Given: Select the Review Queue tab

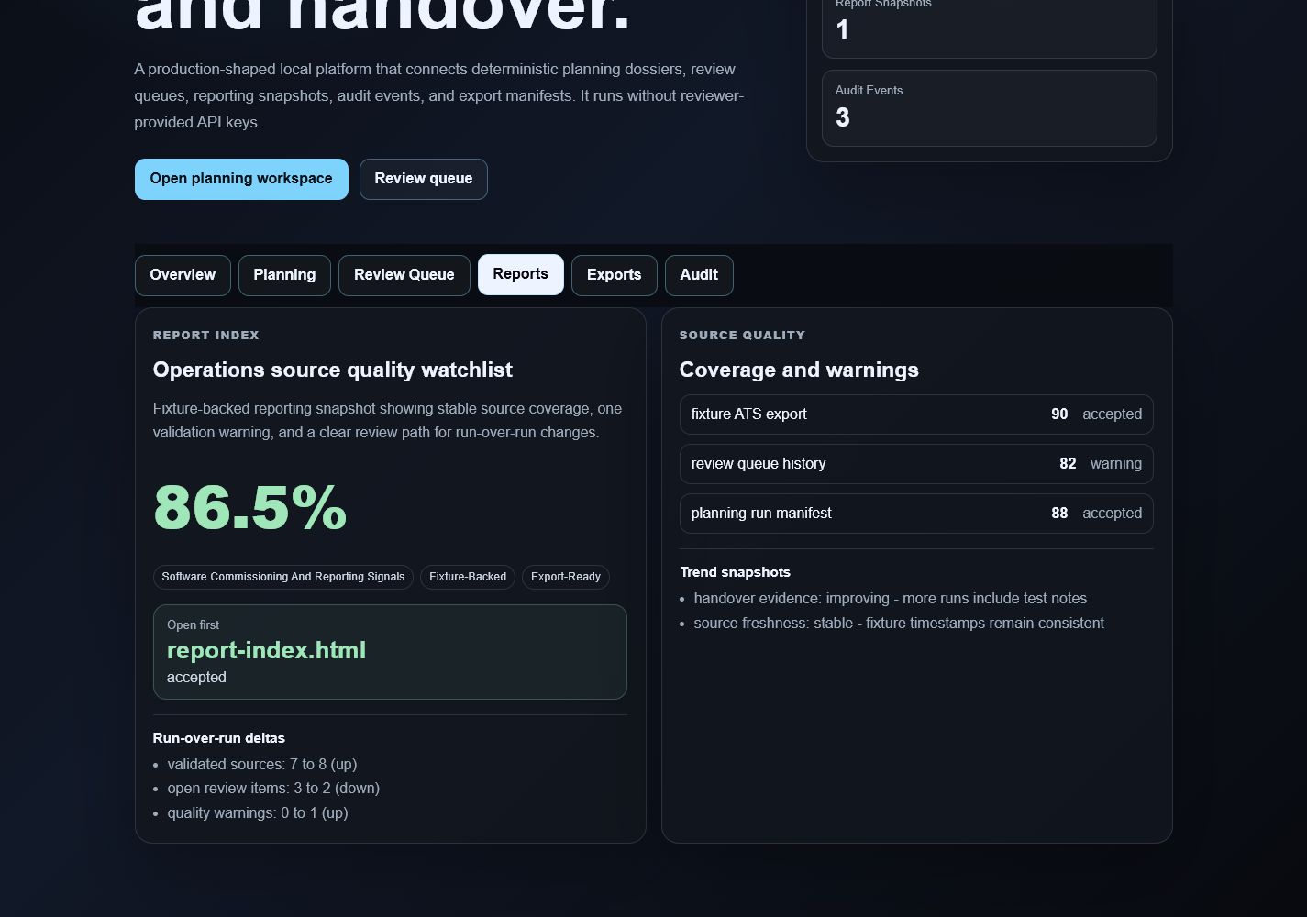Looking at the screenshot, I should (404, 275).
